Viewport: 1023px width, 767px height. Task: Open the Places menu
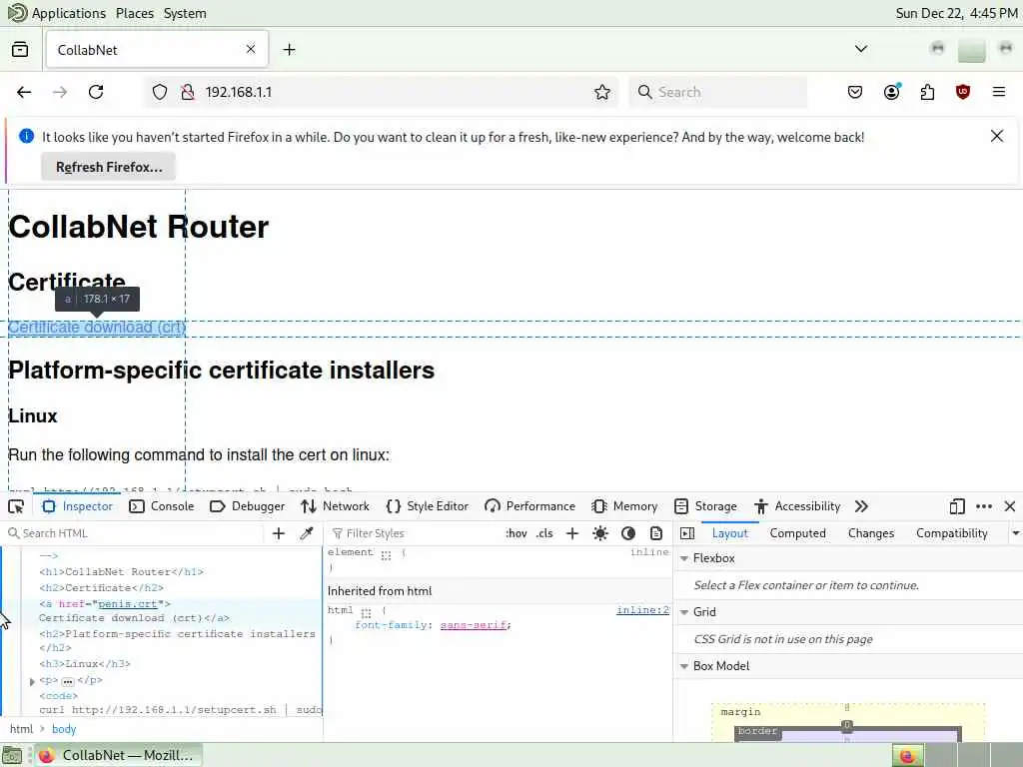pos(135,13)
